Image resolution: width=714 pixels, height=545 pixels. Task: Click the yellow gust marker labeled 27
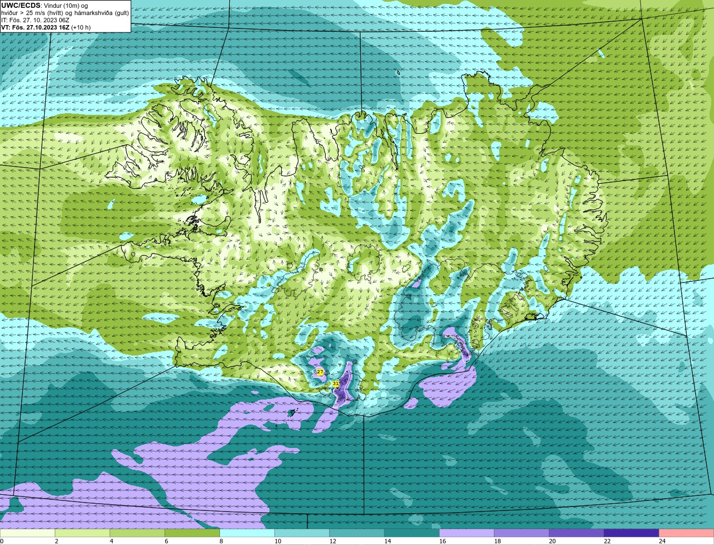pyautogui.click(x=320, y=372)
